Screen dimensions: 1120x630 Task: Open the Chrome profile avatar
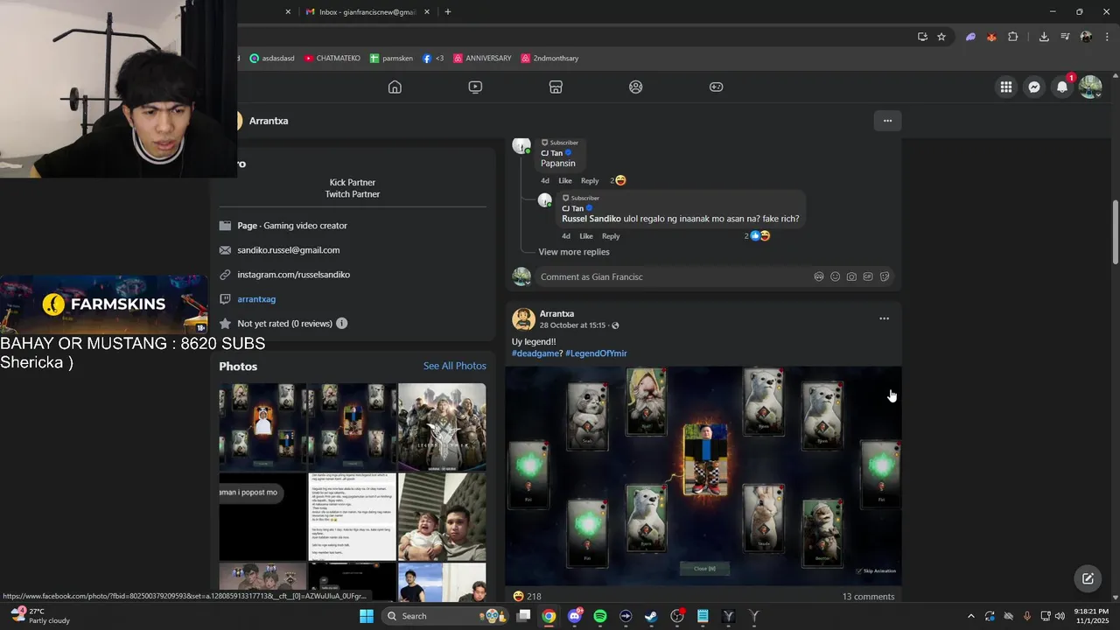click(1086, 37)
